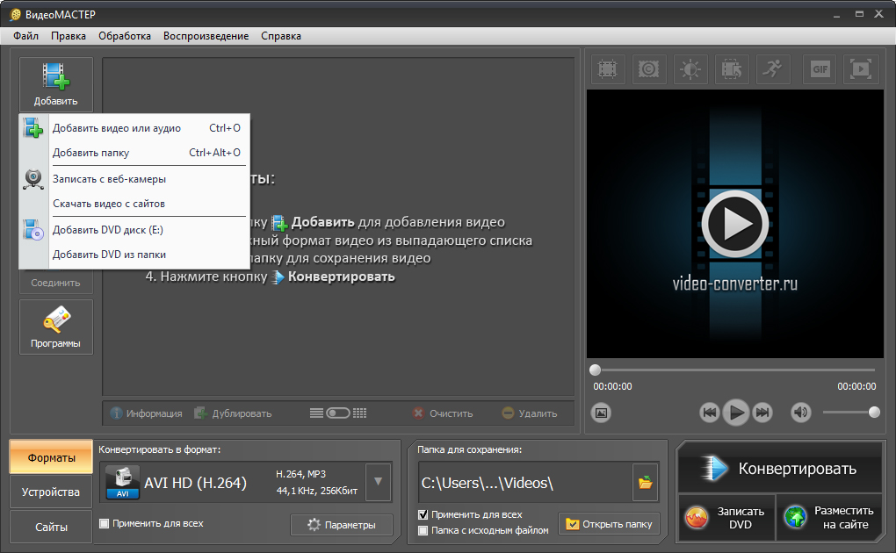Click the video seek slider handle
This screenshot has height=553, width=896.
tap(595, 370)
